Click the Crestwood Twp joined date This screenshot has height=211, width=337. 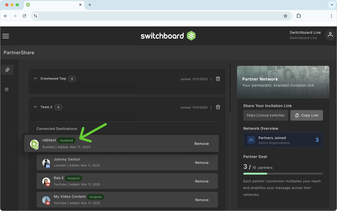[194, 79]
